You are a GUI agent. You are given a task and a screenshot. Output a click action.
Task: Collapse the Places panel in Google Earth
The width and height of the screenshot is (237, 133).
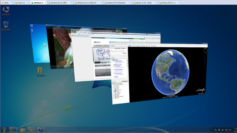111,58
